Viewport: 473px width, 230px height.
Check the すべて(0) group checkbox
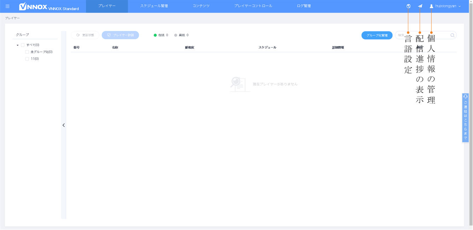(23, 45)
